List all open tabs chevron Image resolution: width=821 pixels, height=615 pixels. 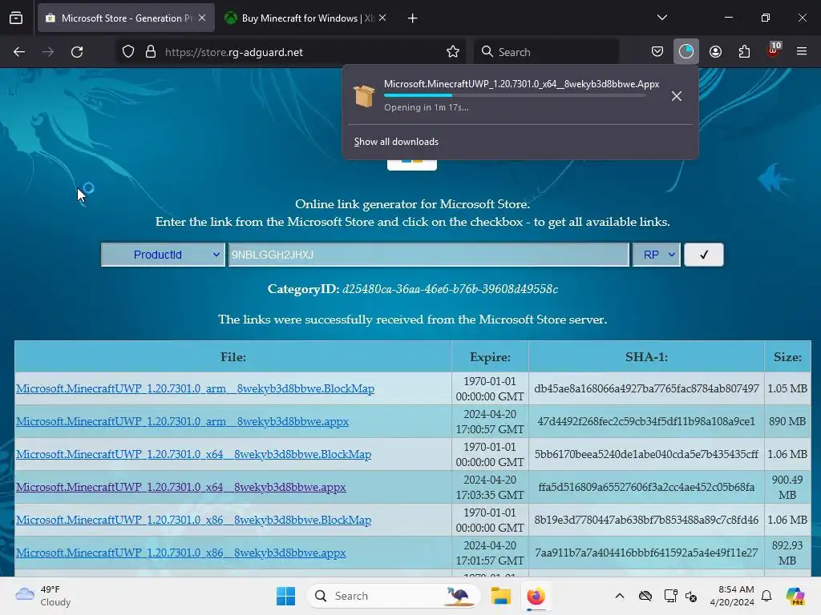click(661, 18)
